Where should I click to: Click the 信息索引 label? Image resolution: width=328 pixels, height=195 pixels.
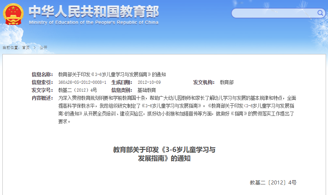(42, 82)
